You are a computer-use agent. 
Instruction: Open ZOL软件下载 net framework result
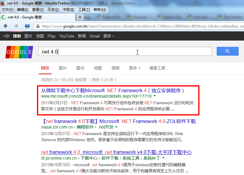tap(119, 121)
